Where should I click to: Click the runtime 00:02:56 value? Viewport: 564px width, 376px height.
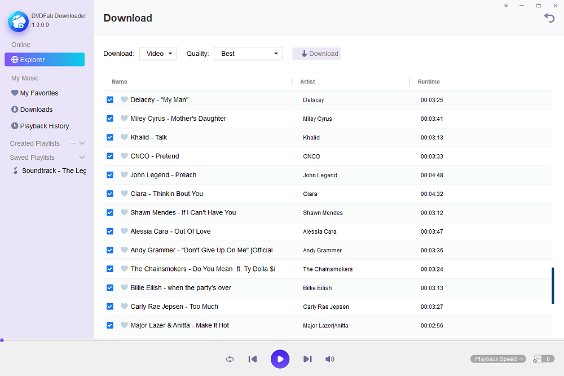click(432, 326)
